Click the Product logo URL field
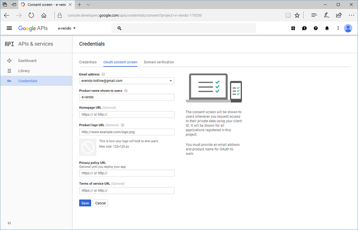 pyautogui.click(x=127, y=132)
